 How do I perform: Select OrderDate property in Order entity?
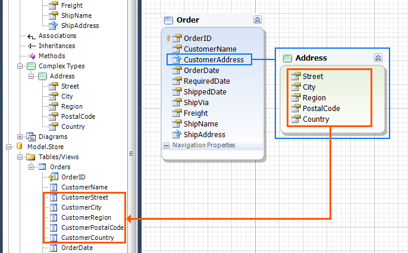click(202, 71)
